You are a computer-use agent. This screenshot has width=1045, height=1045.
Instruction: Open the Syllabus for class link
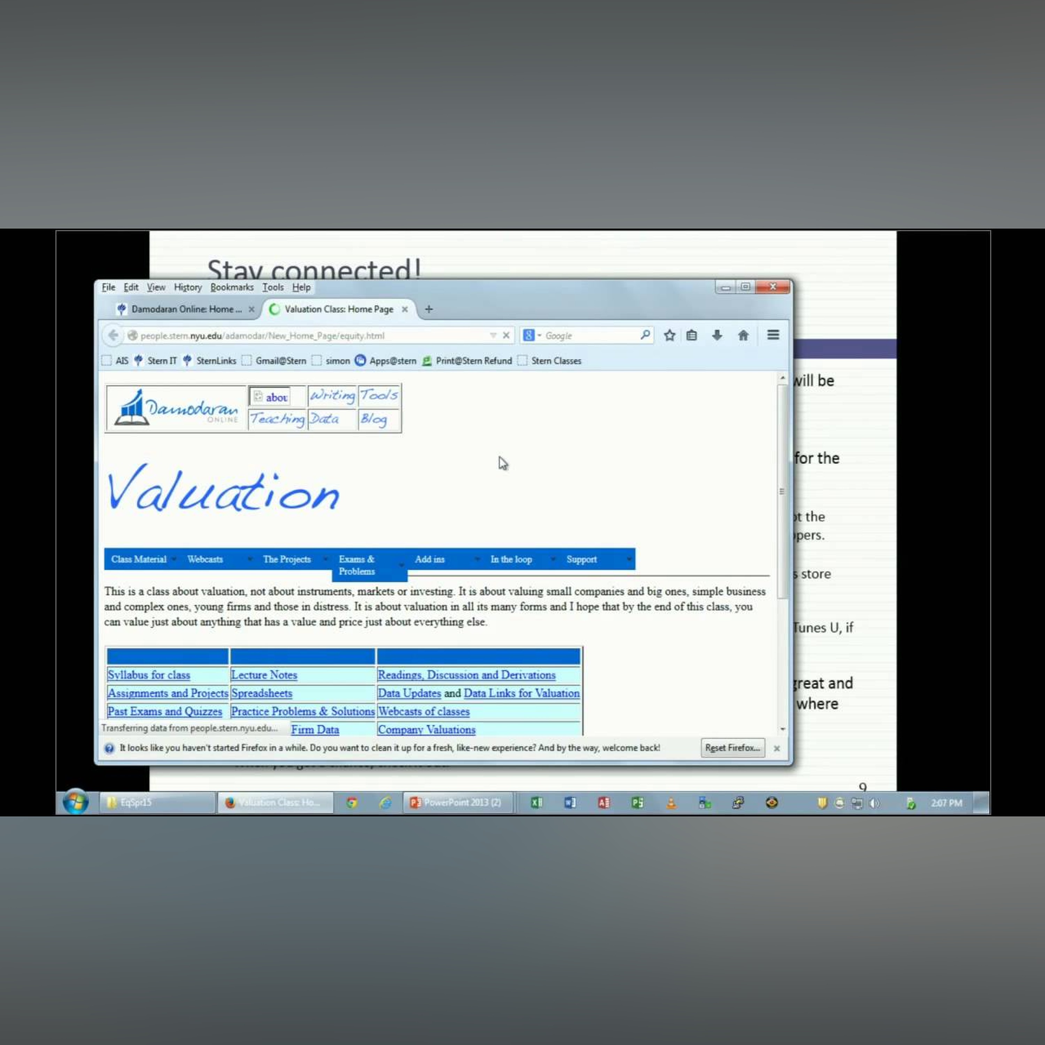[x=149, y=675]
